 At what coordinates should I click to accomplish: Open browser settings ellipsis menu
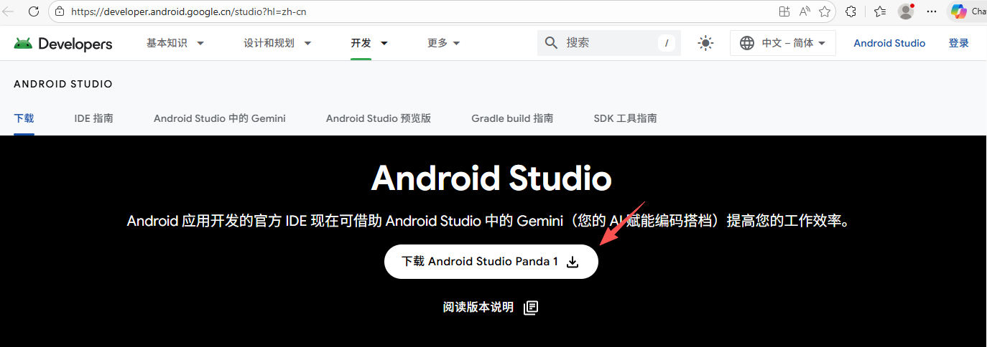(x=932, y=11)
